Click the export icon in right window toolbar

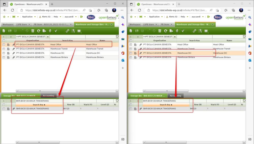pyautogui.click(x=171, y=31)
